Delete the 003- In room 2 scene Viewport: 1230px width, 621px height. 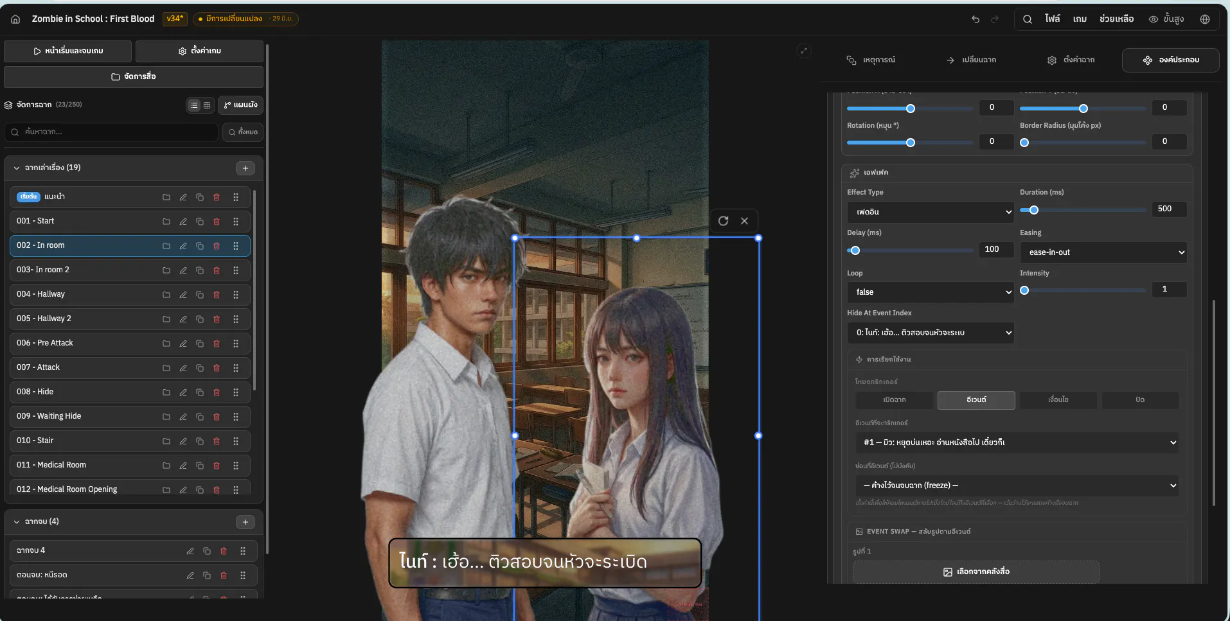[217, 270]
